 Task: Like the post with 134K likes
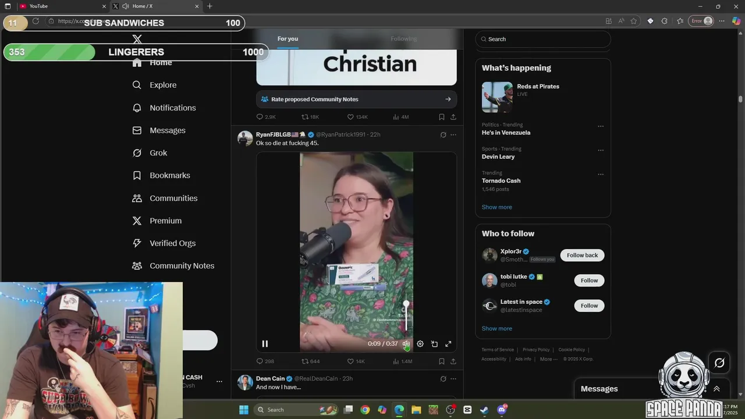pos(357,117)
